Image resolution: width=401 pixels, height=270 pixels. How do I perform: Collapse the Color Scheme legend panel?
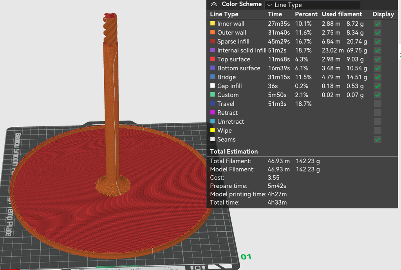213,4
